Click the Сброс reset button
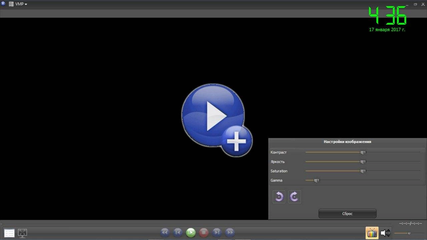This screenshot has height=240, width=427. pyautogui.click(x=347, y=214)
